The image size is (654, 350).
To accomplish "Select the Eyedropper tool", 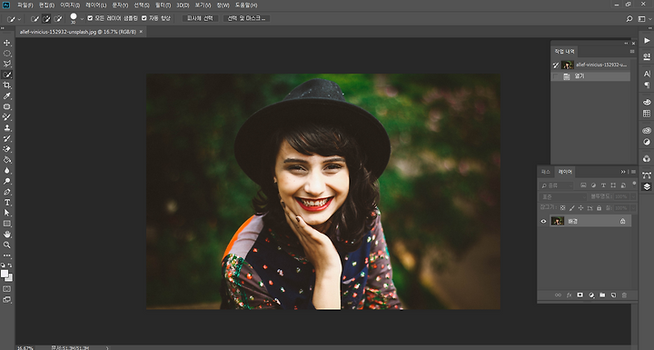I will tap(7, 96).
